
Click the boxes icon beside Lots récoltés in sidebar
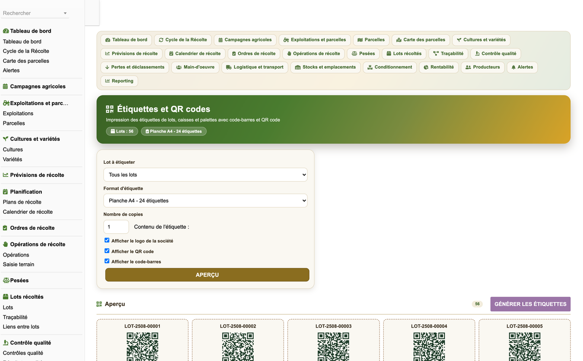tap(6, 297)
